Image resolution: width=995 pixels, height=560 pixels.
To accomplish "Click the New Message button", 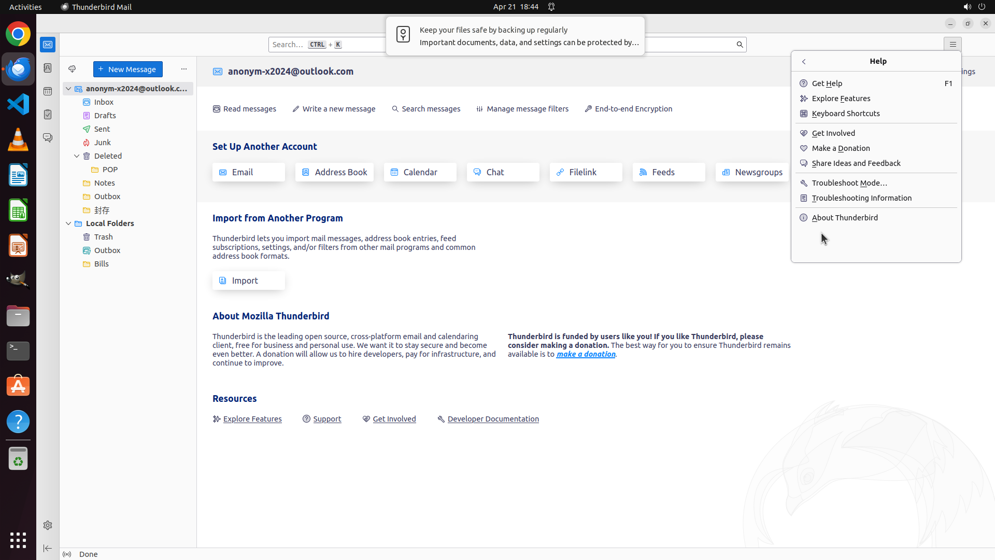I will pyautogui.click(x=127, y=69).
